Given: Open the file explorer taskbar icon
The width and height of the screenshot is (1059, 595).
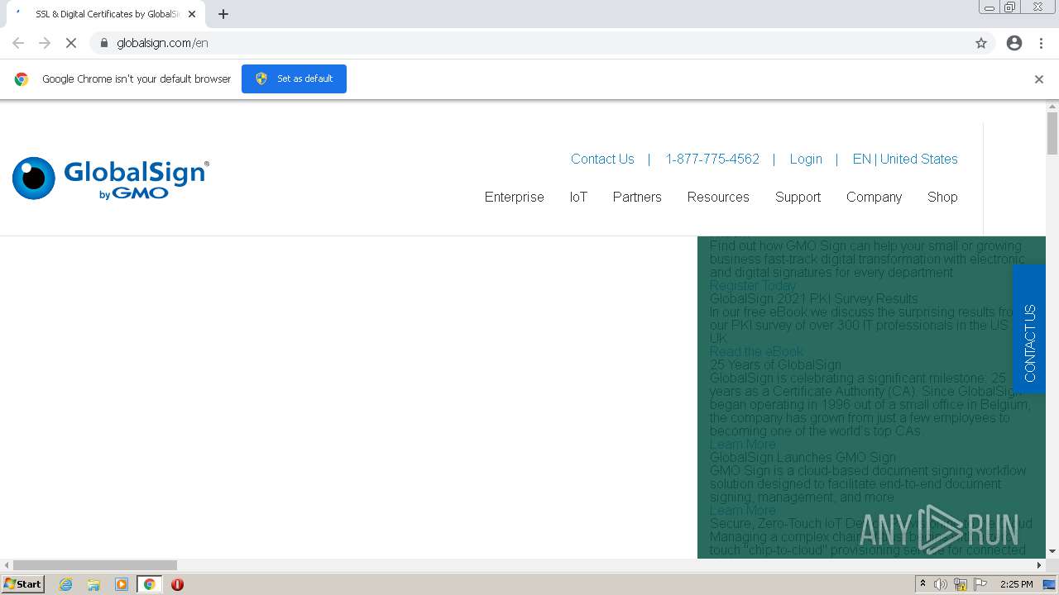Looking at the screenshot, I should coord(93,584).
